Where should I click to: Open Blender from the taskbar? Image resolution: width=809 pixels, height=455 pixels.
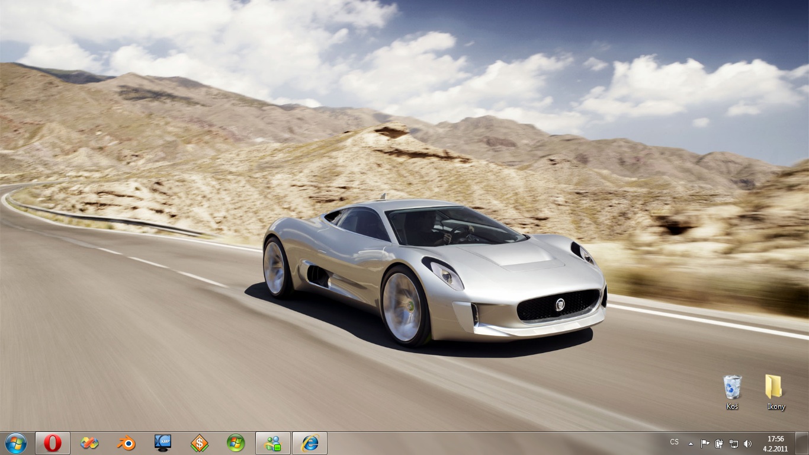click(126, 443)
